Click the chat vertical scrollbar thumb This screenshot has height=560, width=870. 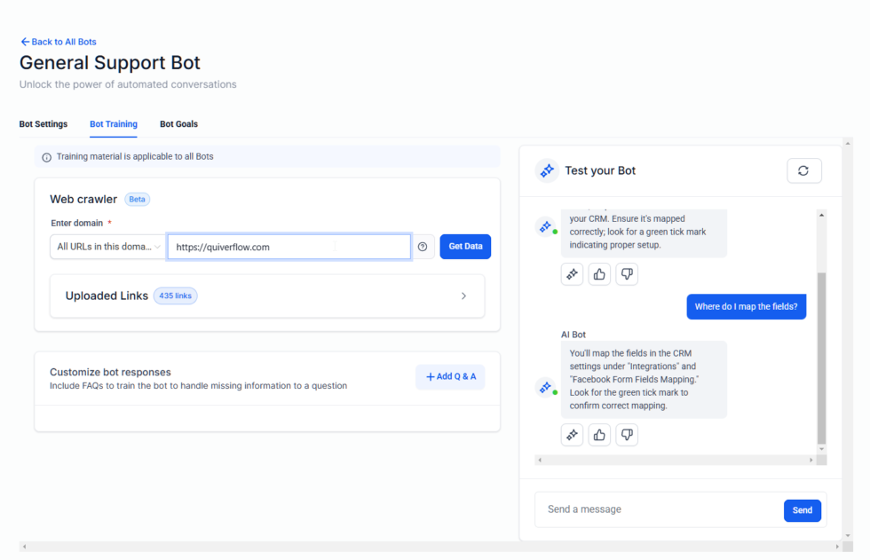pyautogui.click(x=822, y=359)
